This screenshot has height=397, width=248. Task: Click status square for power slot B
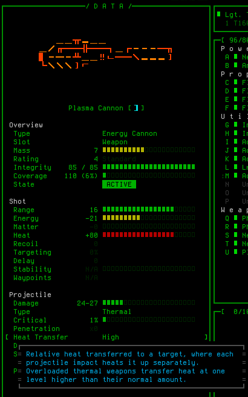click(236, 65)
